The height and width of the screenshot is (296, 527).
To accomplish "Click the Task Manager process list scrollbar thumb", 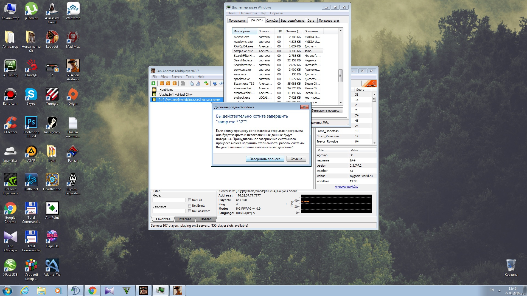I will pos(341,75).
